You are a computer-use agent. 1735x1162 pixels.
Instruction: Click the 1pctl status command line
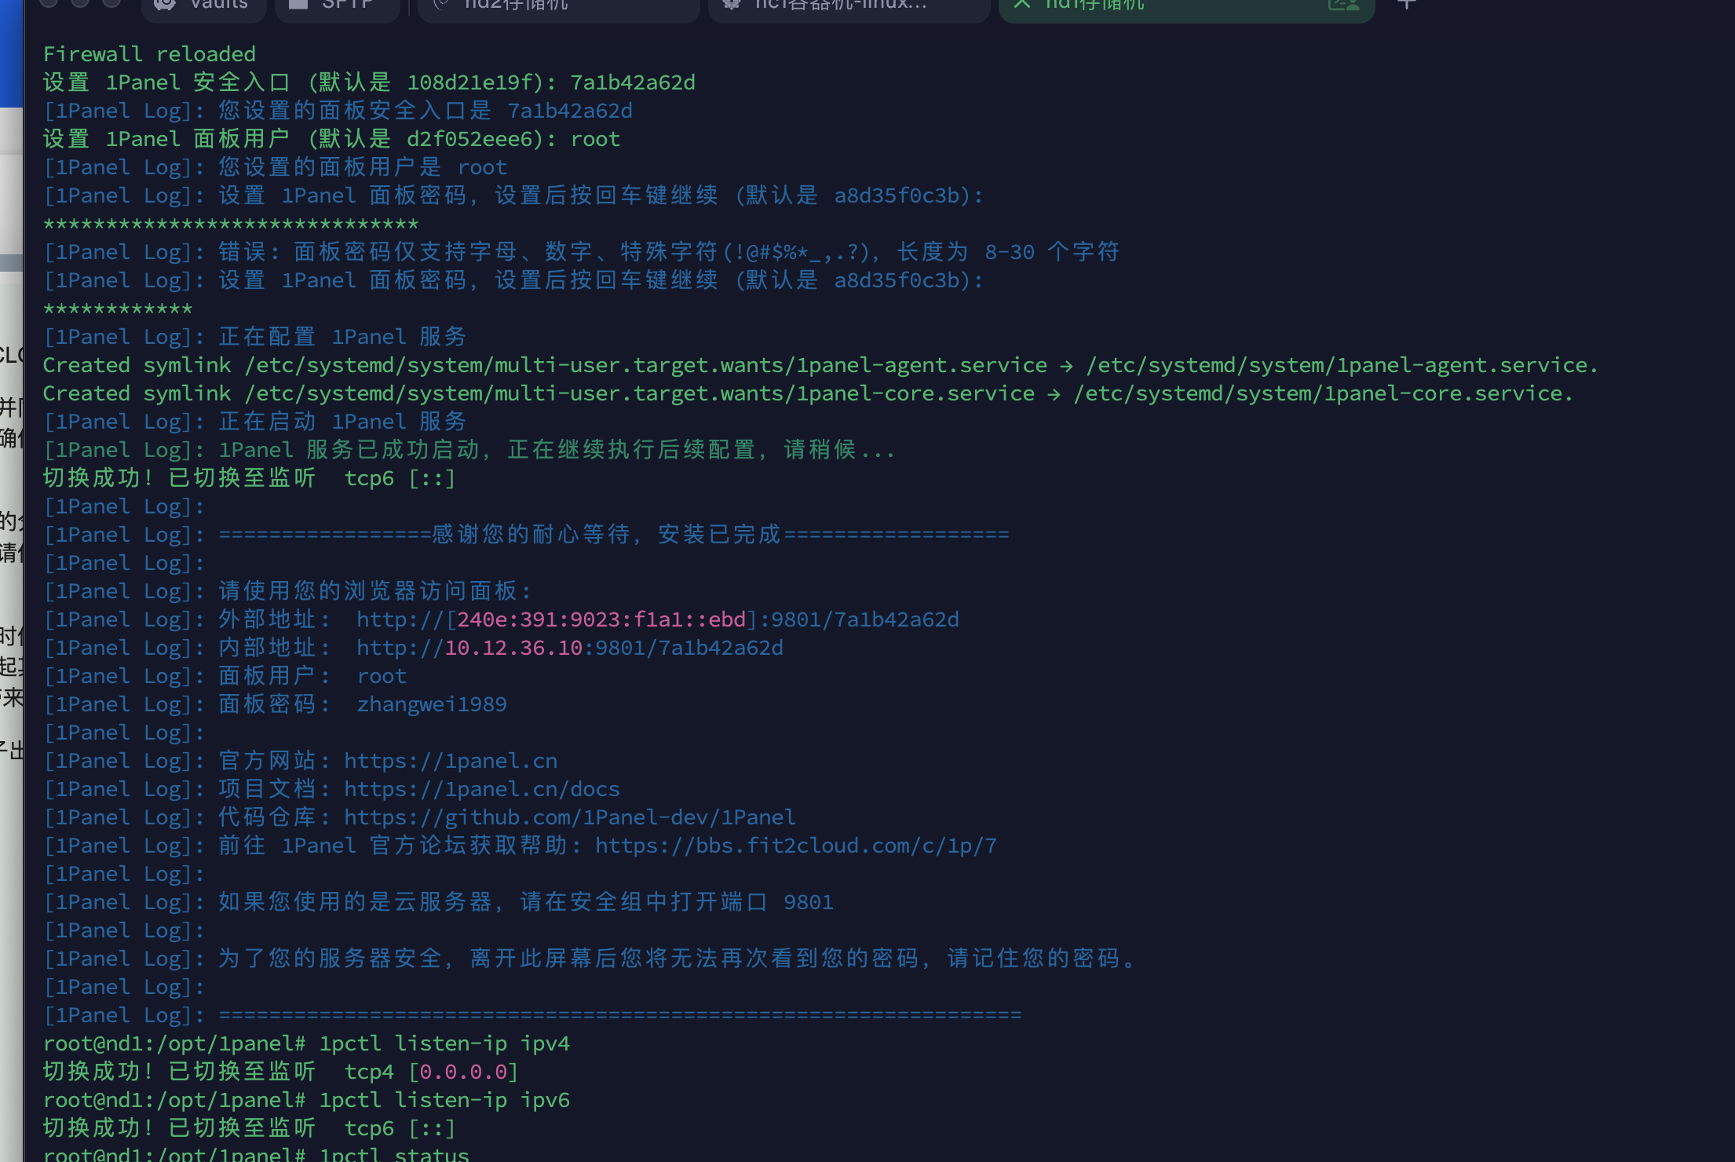393,1154
